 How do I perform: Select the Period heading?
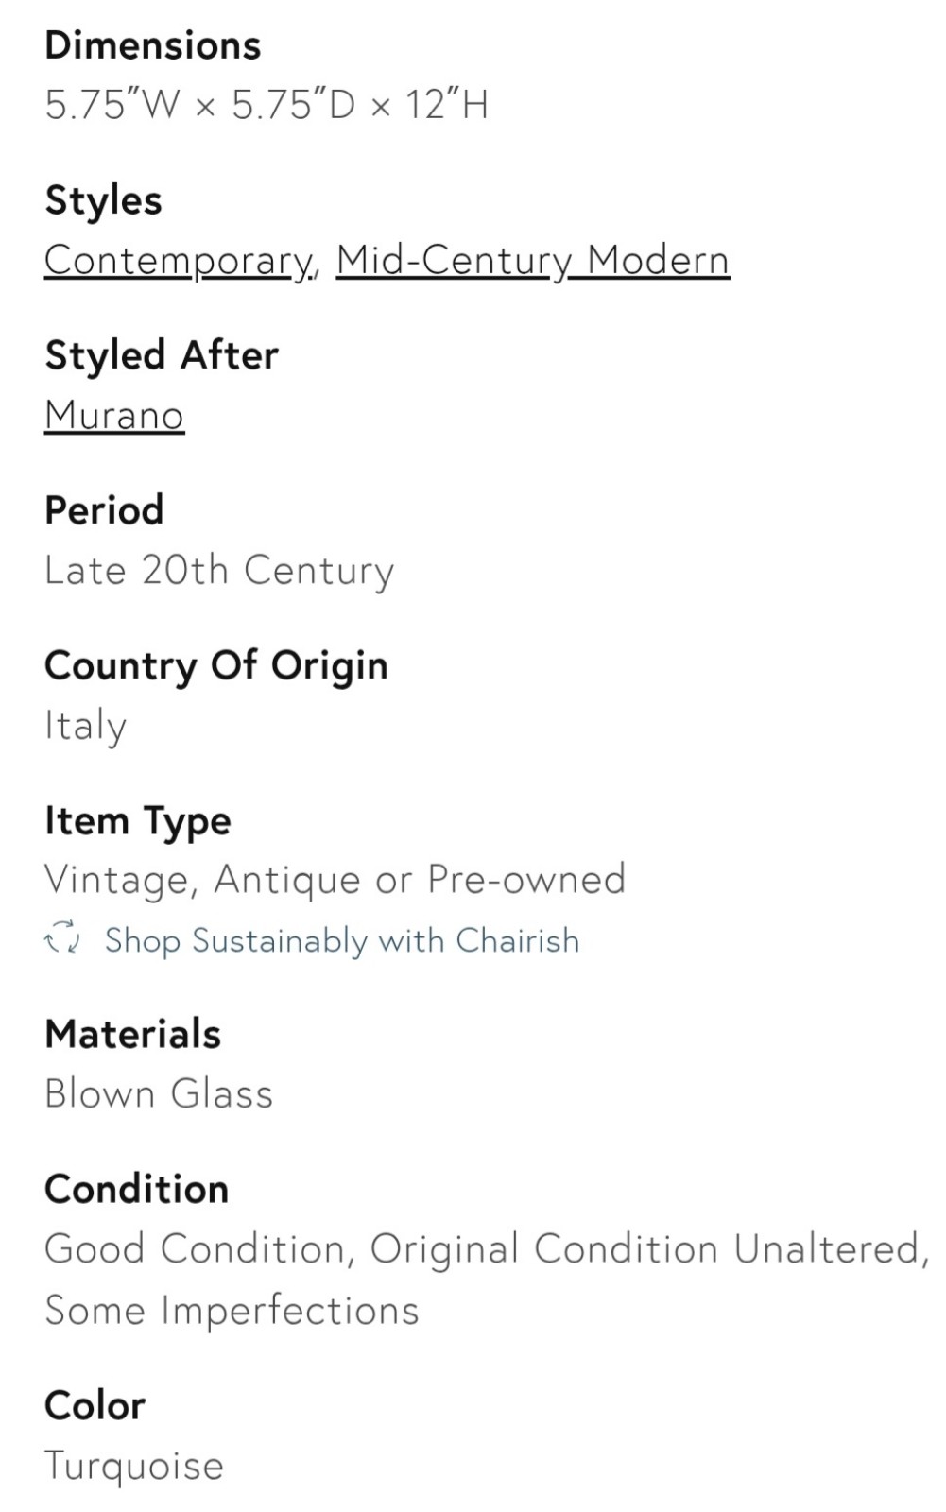coord(105,510)
